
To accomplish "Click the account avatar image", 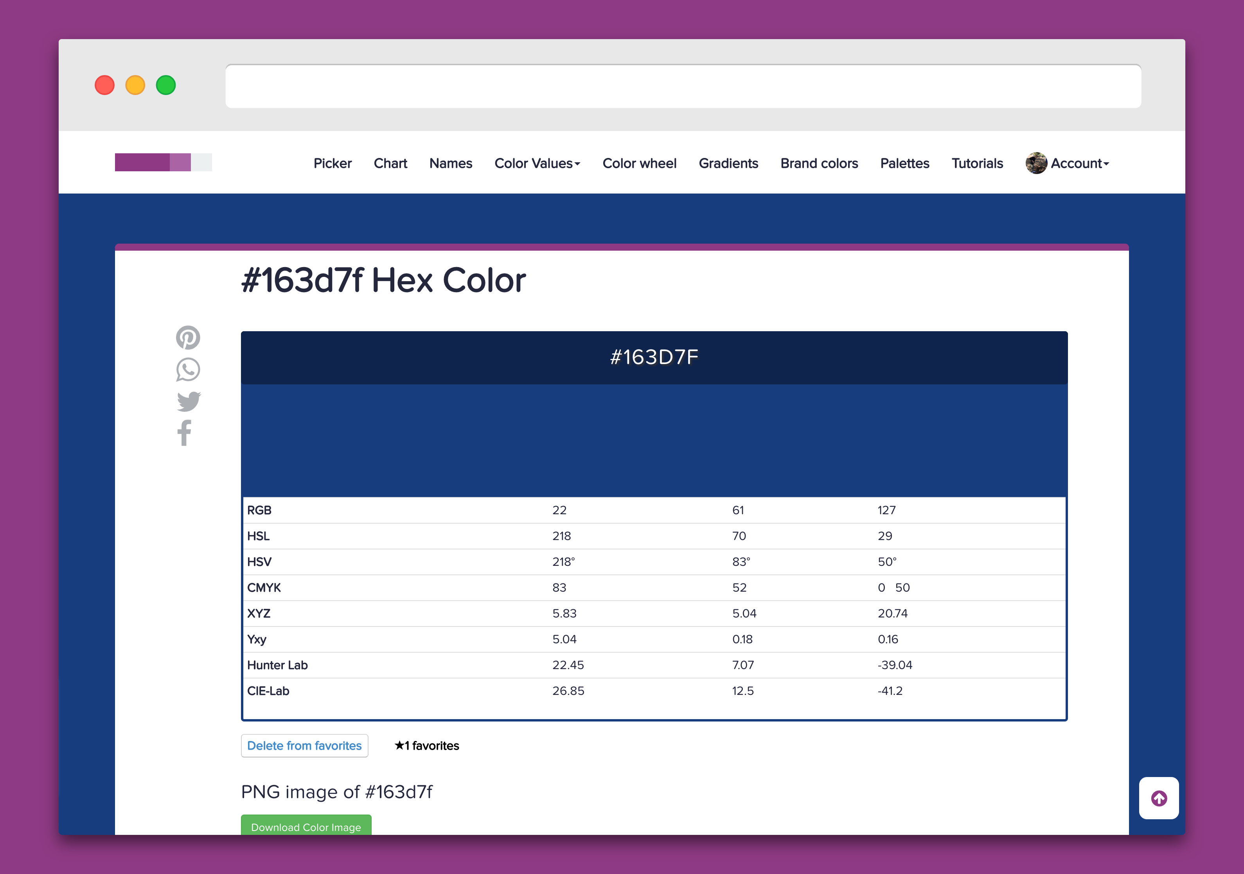I will (x=1037, y=163).
